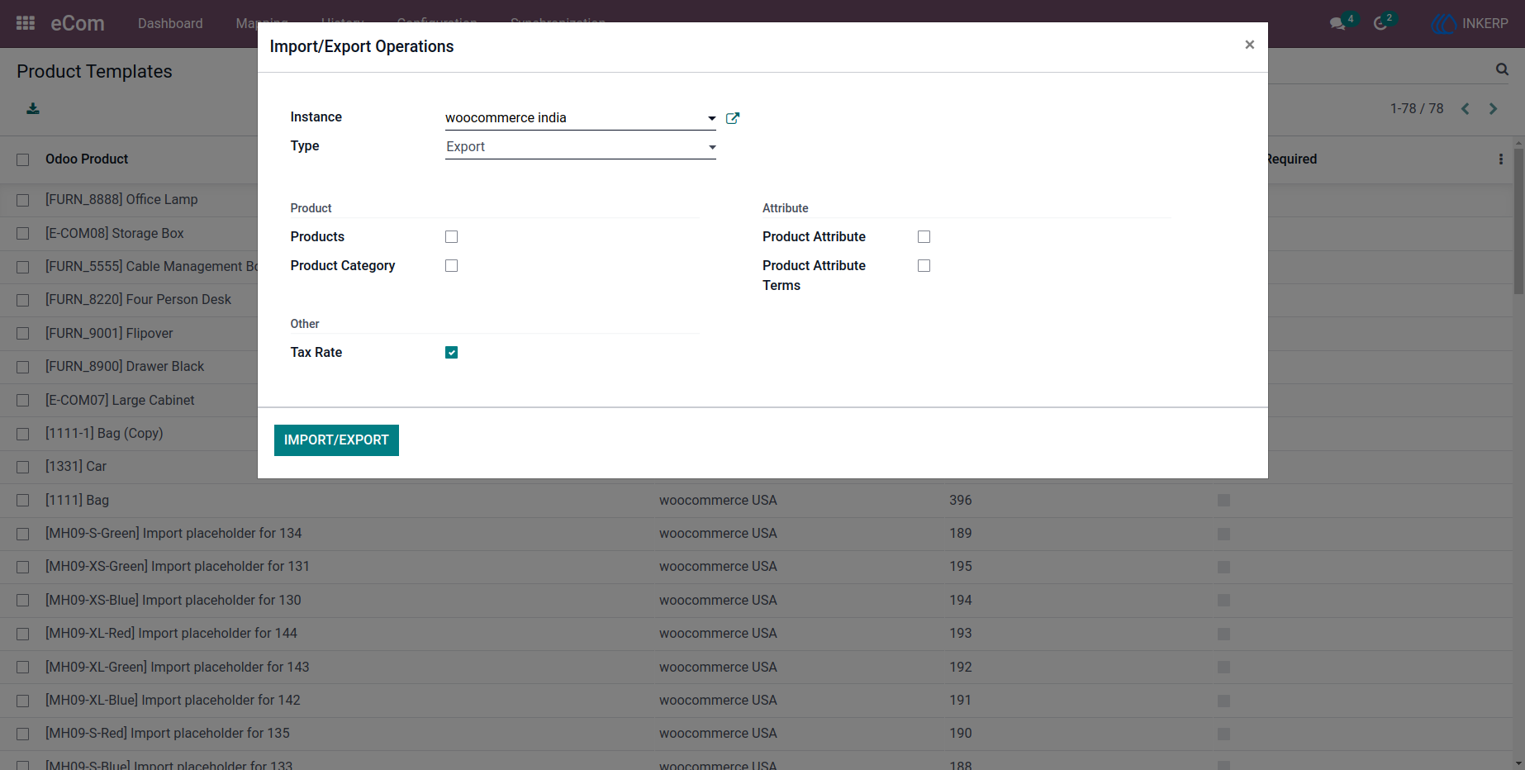Select checkbox for [1331] Car

[23, 467]
